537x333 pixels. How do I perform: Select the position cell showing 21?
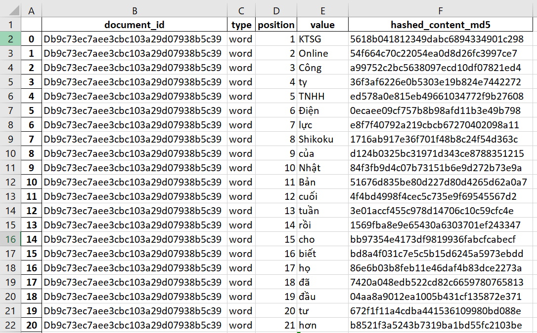276,326
